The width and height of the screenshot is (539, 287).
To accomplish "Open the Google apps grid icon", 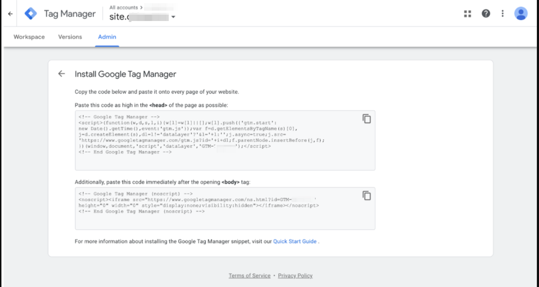I will tap(467, 13).
